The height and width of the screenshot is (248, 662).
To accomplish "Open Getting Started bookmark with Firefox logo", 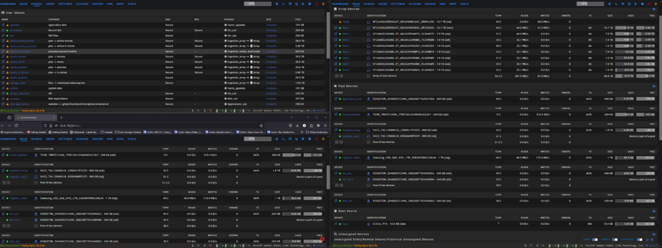I will [36, 132].
